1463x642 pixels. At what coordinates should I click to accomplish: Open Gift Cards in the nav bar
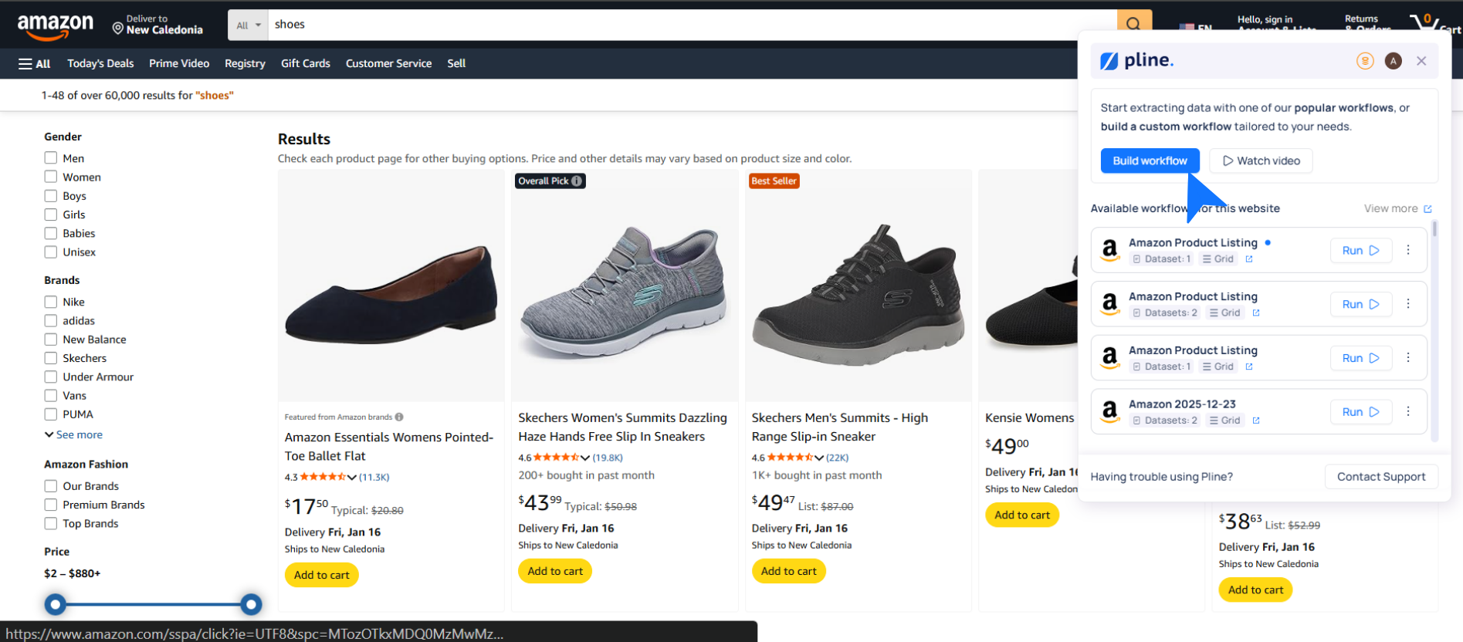(x=305, y=63)
